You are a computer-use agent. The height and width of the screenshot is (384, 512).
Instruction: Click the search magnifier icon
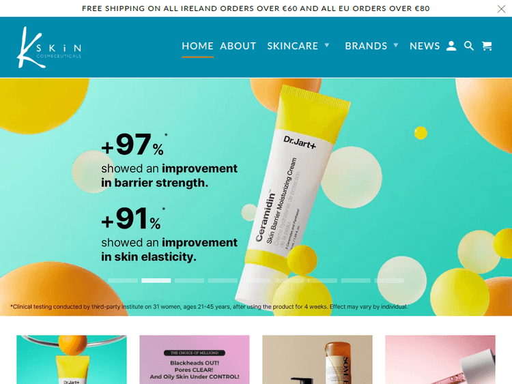[469, 46]
